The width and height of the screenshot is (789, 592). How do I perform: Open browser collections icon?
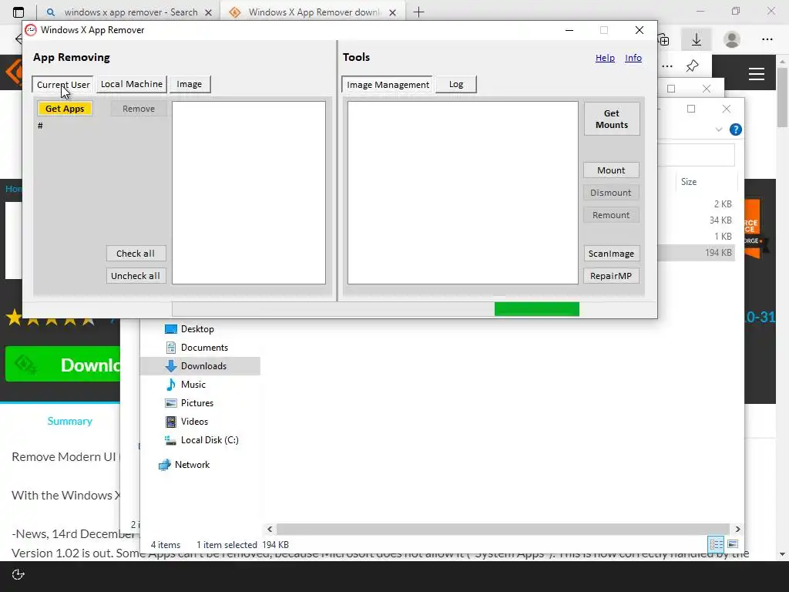(x=663, y=40)
